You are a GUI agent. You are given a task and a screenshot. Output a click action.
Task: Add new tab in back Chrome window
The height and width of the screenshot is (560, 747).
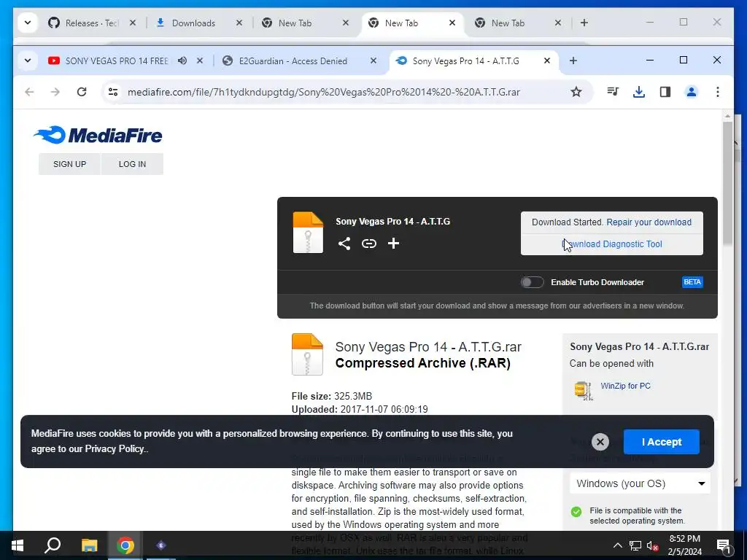[x=584, y=23]
